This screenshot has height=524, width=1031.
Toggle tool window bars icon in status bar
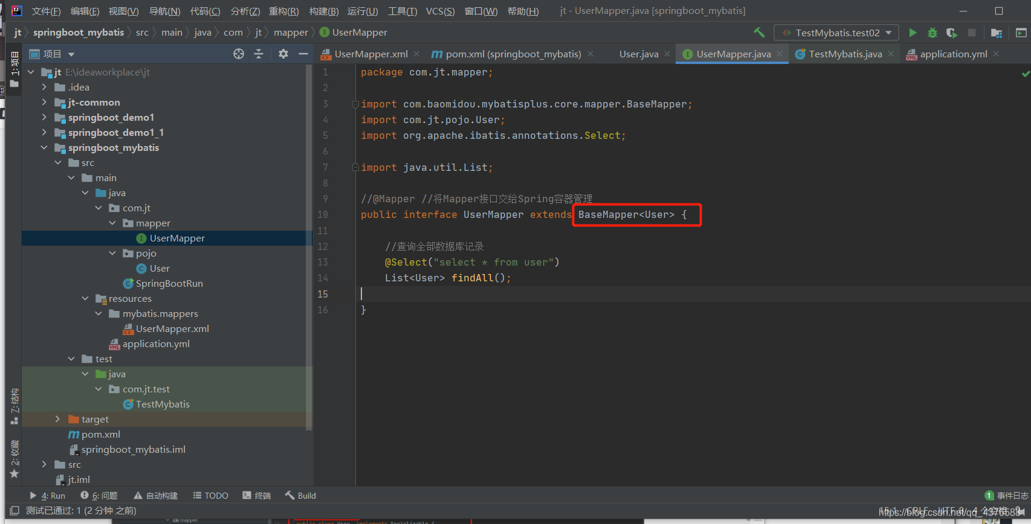[x=15, y=511]
